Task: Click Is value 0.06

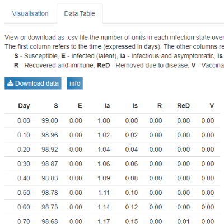Action: [132, 164]
